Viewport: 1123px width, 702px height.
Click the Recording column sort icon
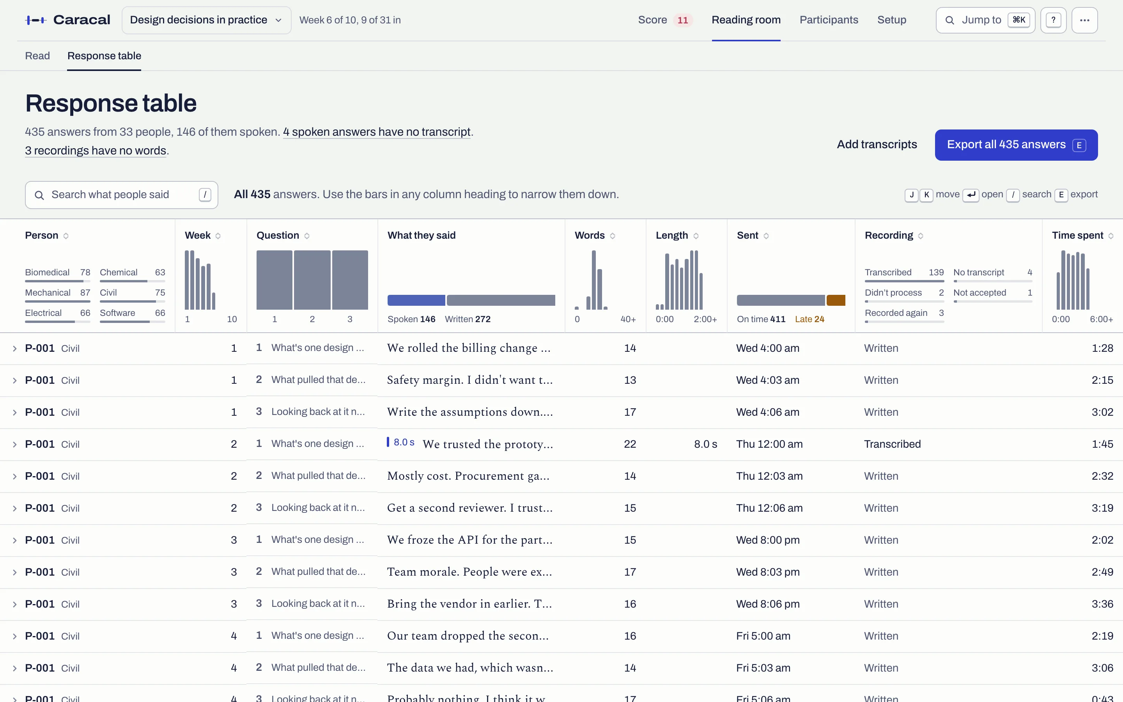(921, 236)
